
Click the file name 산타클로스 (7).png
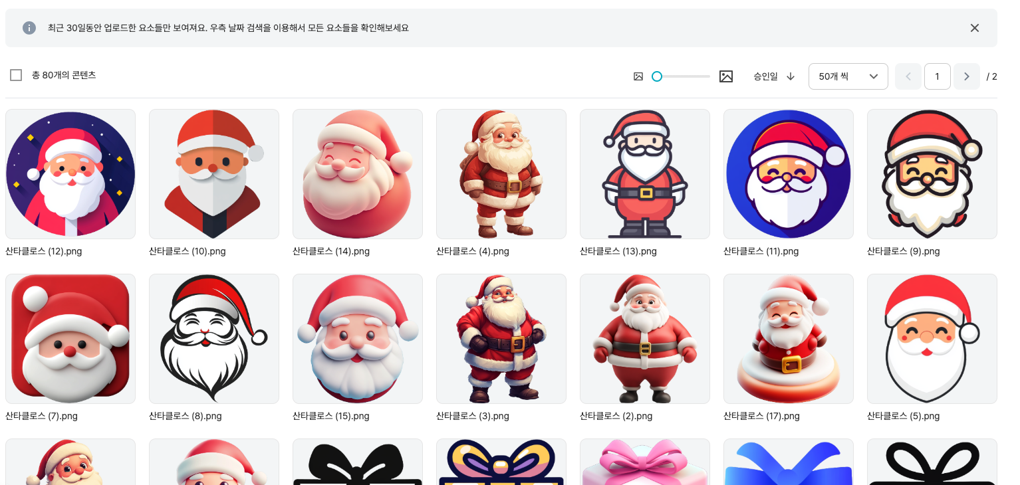(42, 416)
